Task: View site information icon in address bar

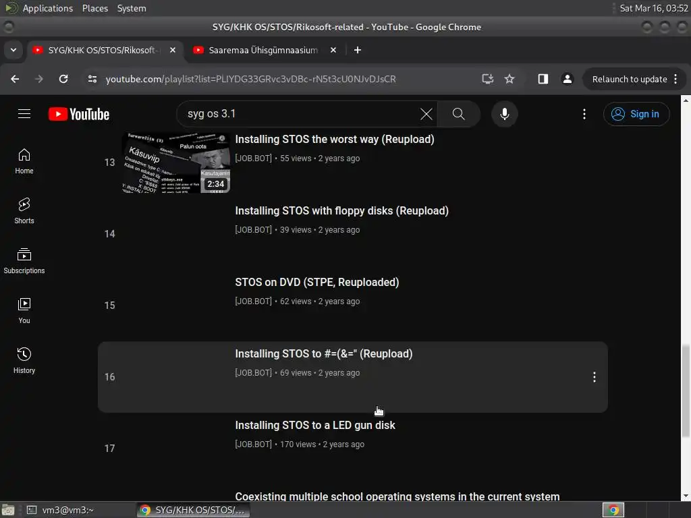Action: pyautogui.click(x=92, y=79)
